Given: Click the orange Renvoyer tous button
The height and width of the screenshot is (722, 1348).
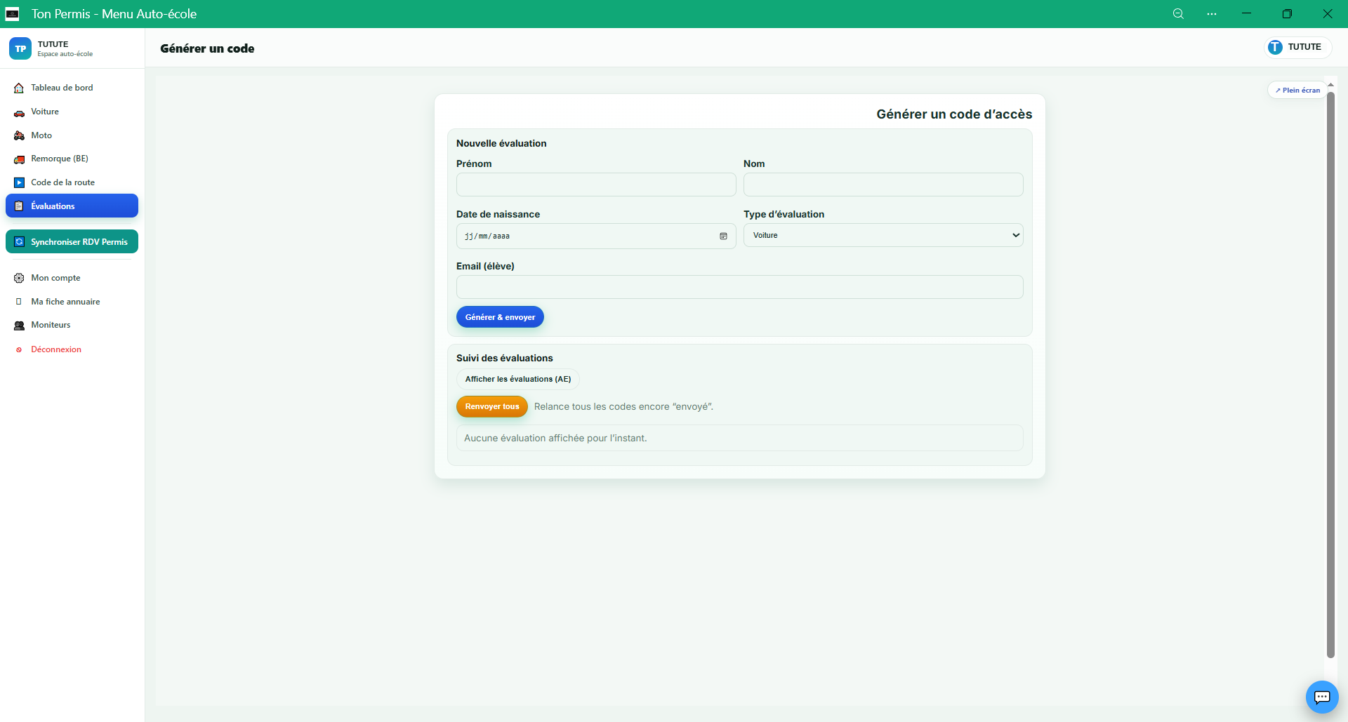Looking at the screenshot, I should pyautogui.click(x=492, y=406).
